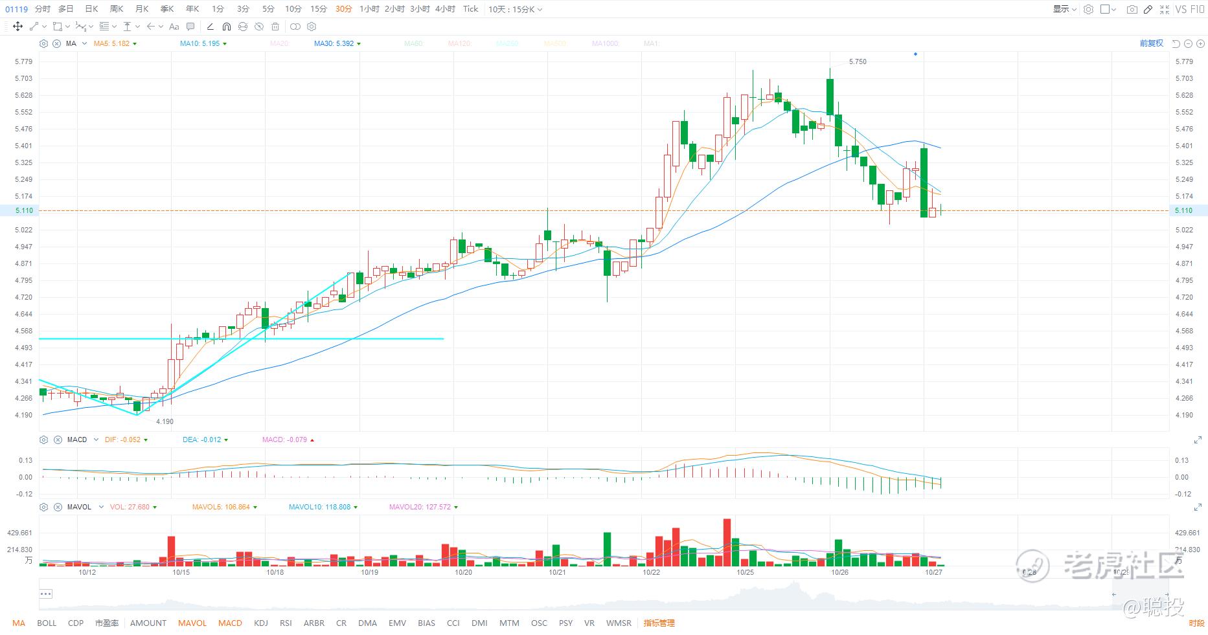This screenshot has width=1208, height=635.
Task: Add a text label with the Aa tool
Action: coord(174,27)
